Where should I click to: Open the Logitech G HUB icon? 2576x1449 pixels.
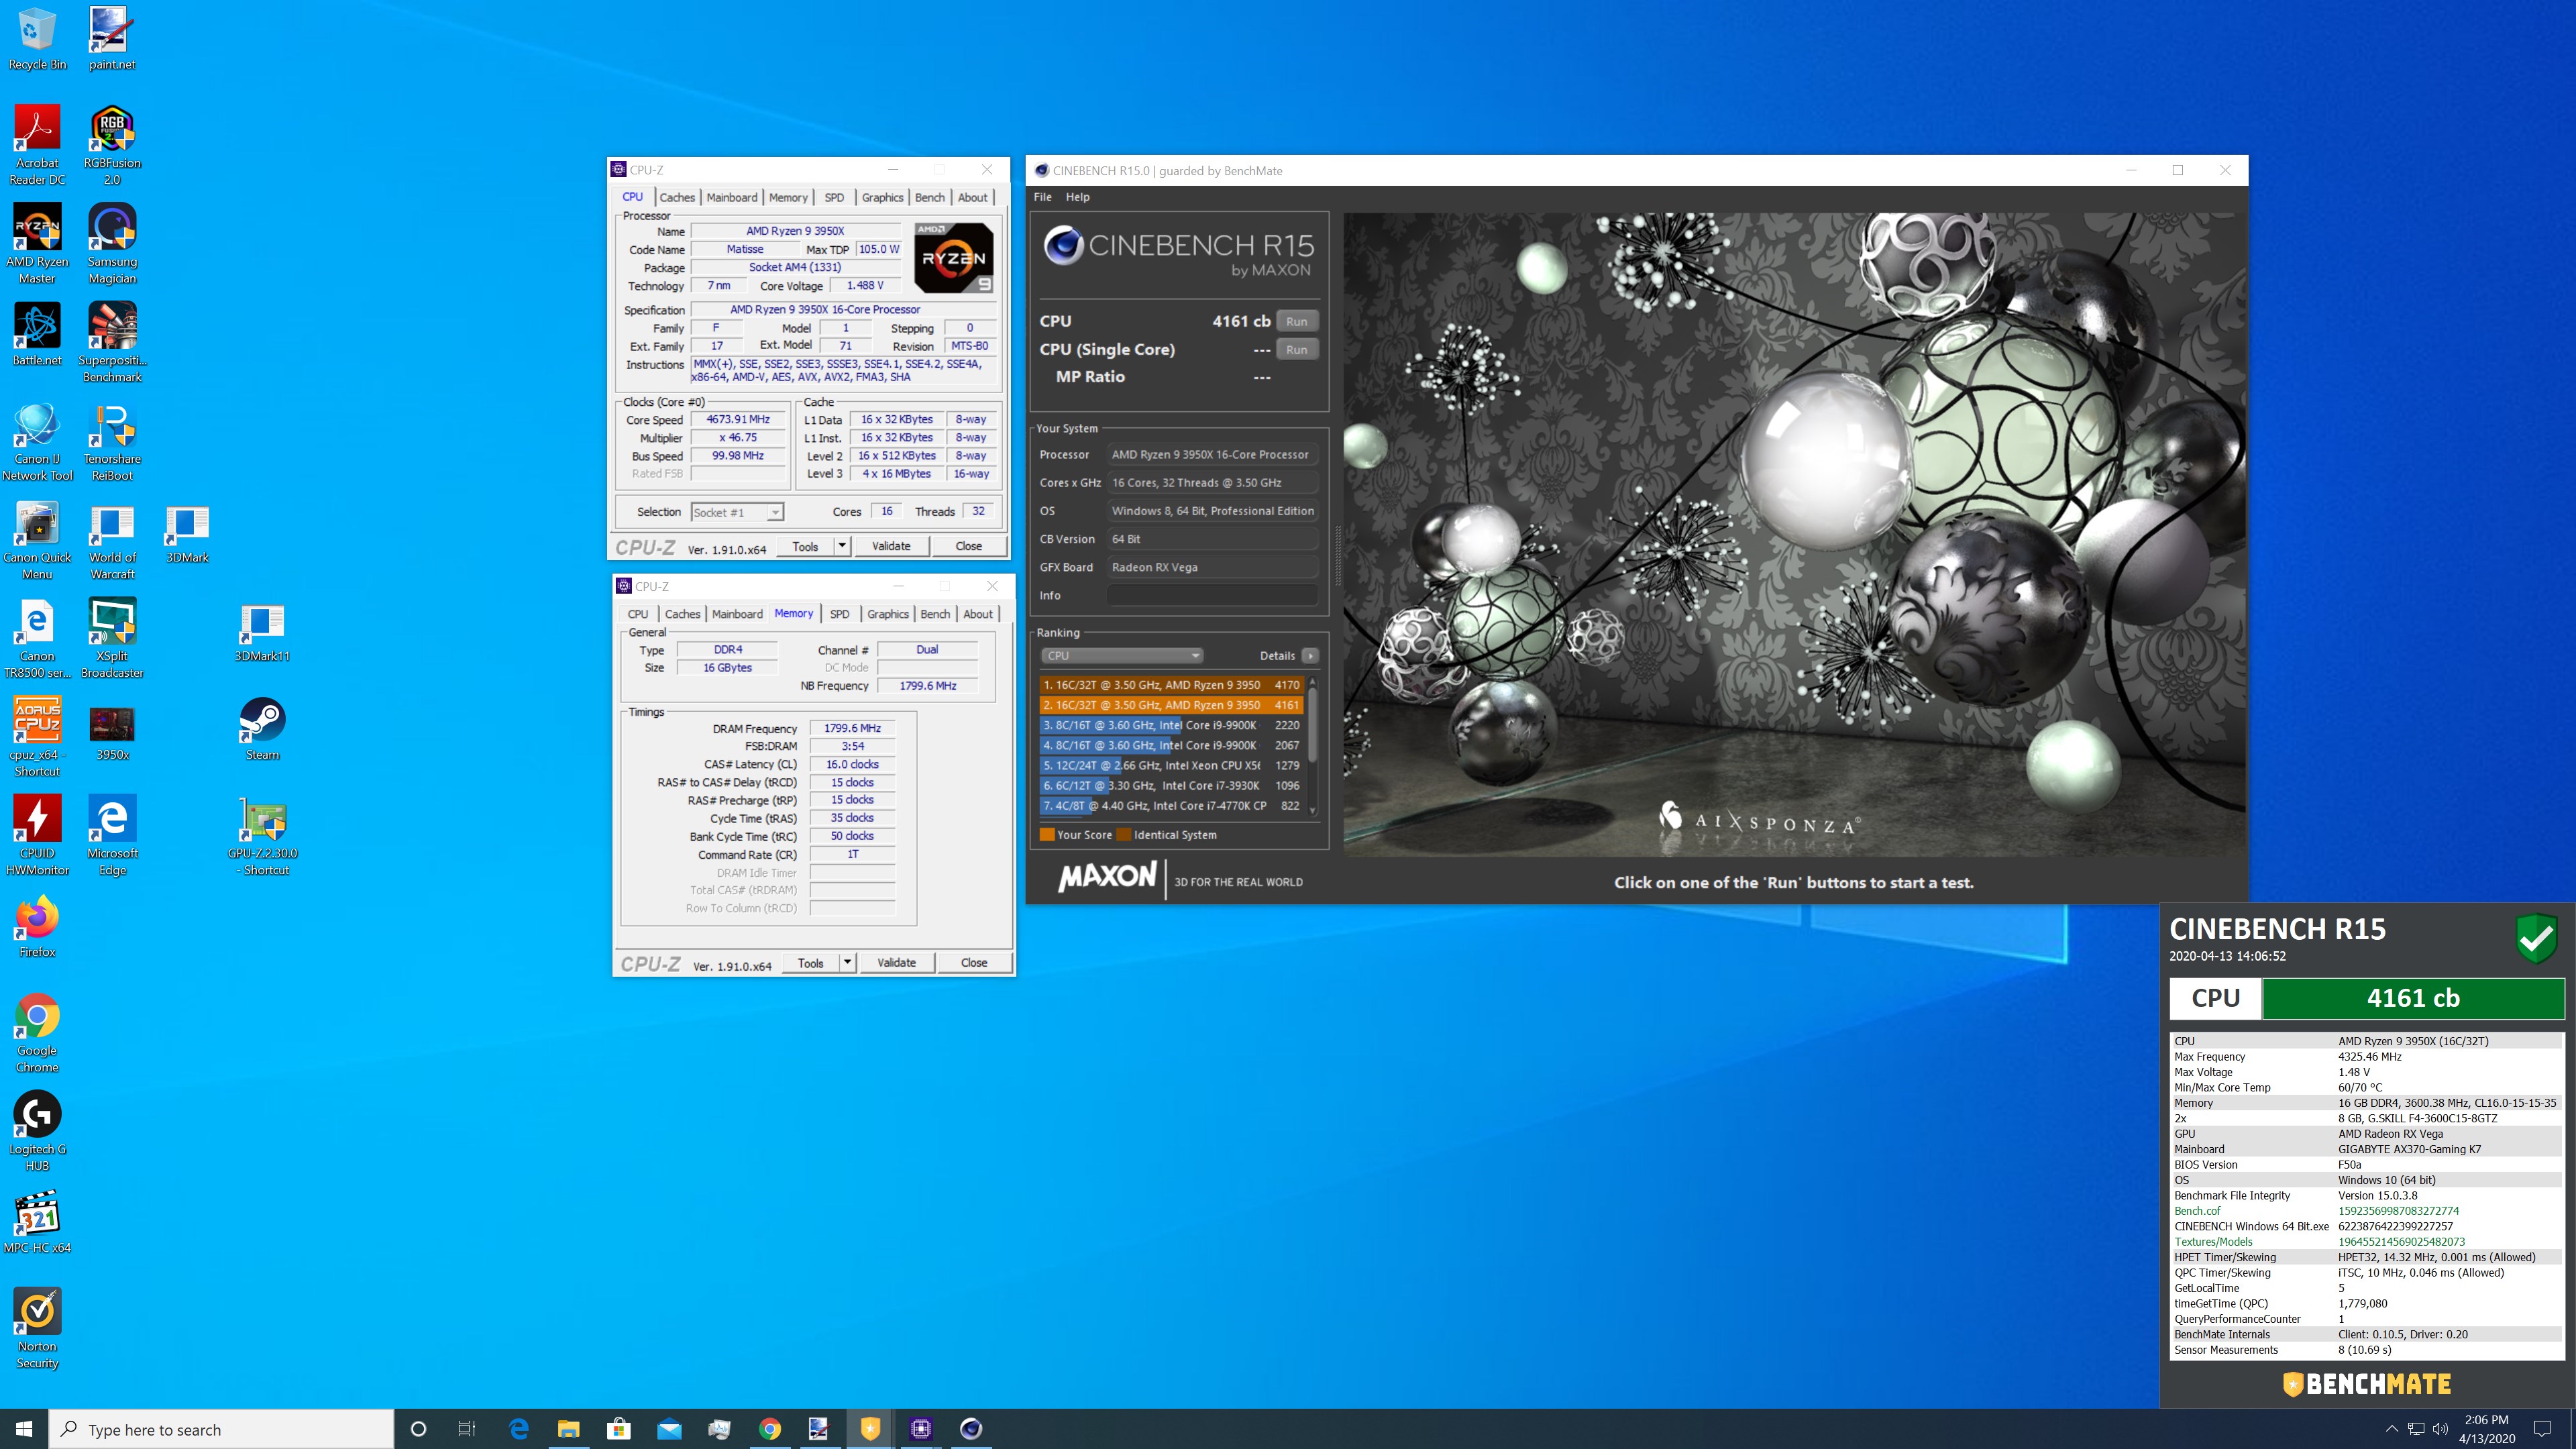(37, 1132)
